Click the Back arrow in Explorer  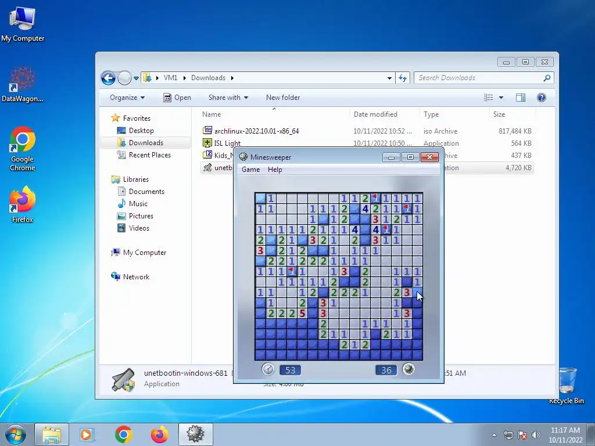108,78
